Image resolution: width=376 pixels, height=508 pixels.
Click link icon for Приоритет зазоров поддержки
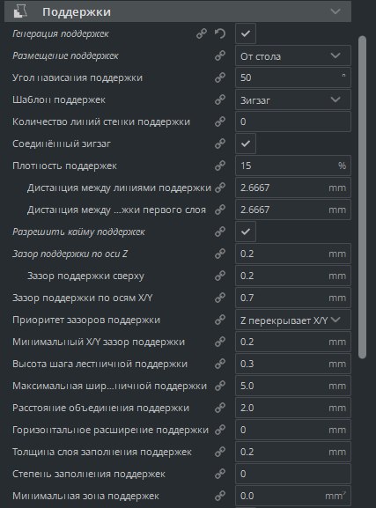point(220,320)
